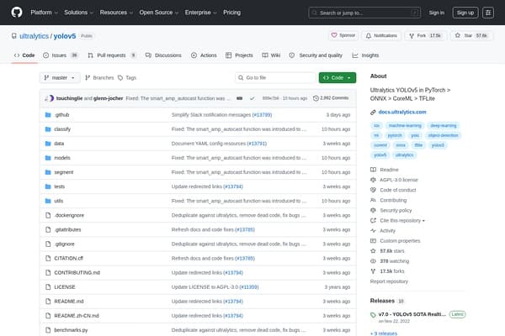505x336 pixels.
Task: Click the Notifications bell button
Action: click(381, 35)
